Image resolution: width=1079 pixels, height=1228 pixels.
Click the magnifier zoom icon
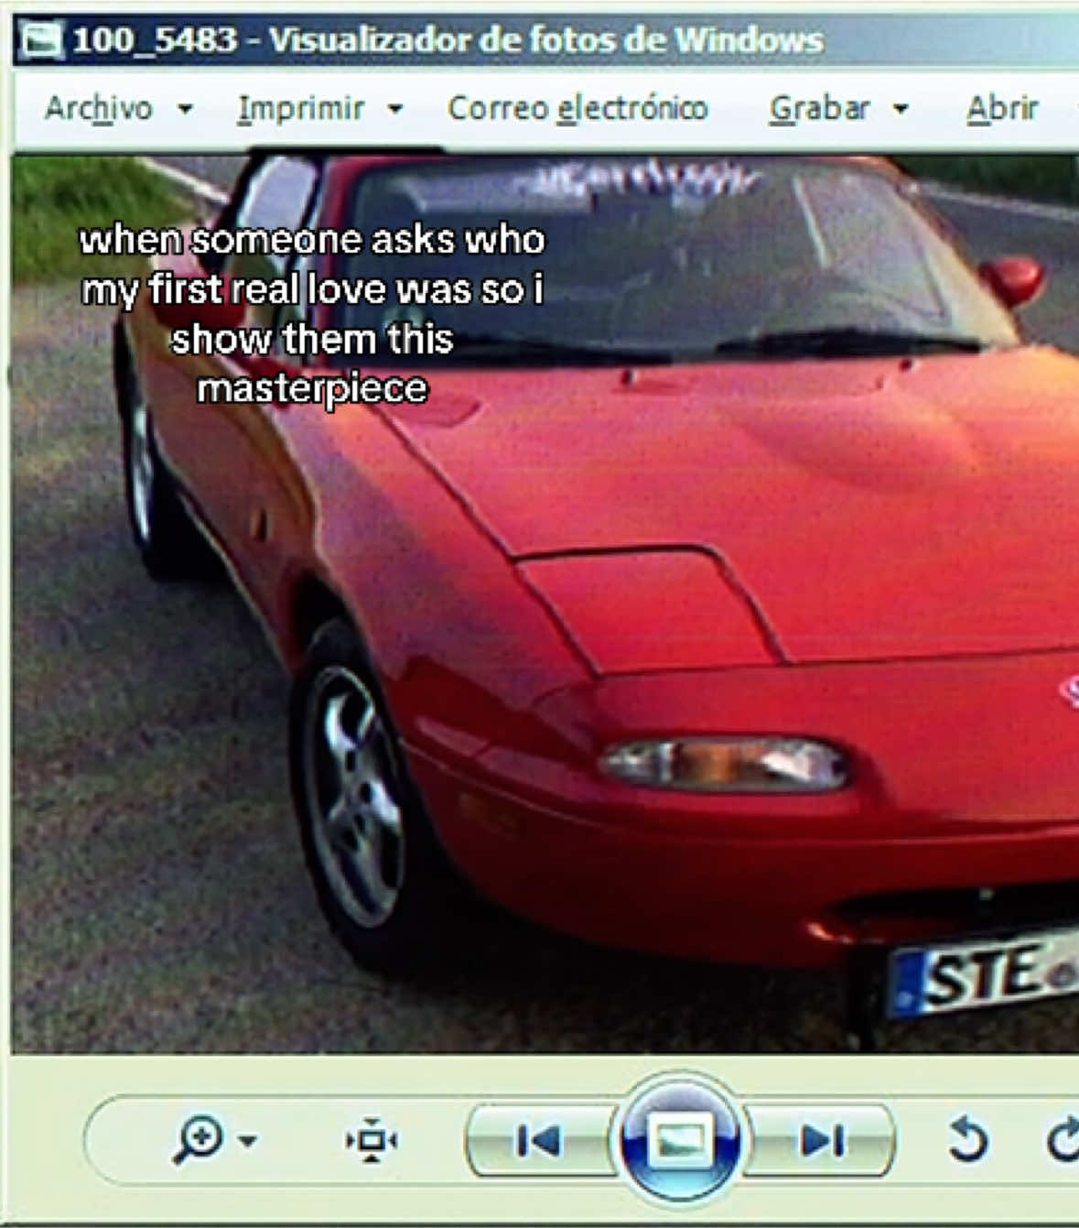coord(199,1140)
